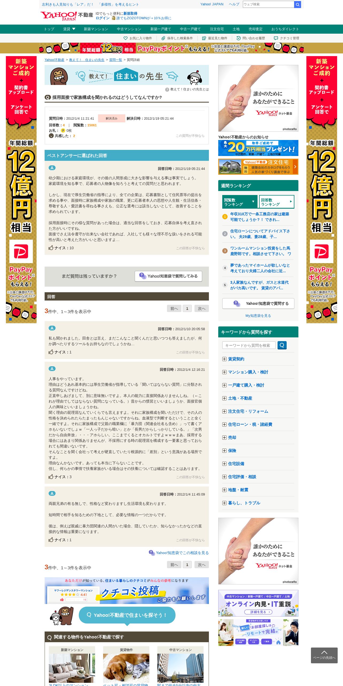This screenshot has width=343, height=686.
Task: Expand the マンション購入・検討 category
Action: click(x=224, y=372)
